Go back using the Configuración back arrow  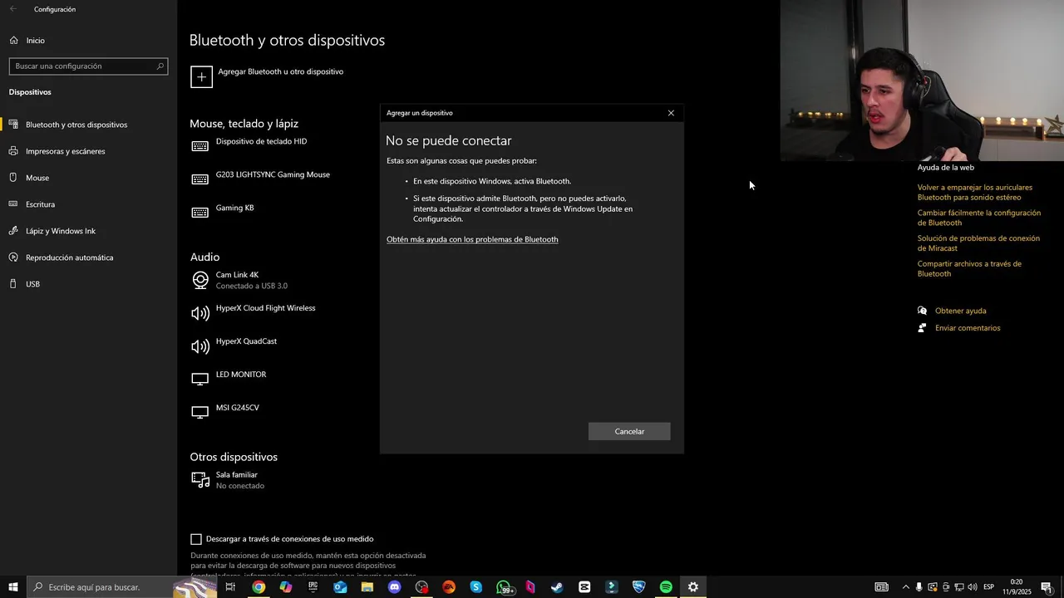[x=12, y=9]
